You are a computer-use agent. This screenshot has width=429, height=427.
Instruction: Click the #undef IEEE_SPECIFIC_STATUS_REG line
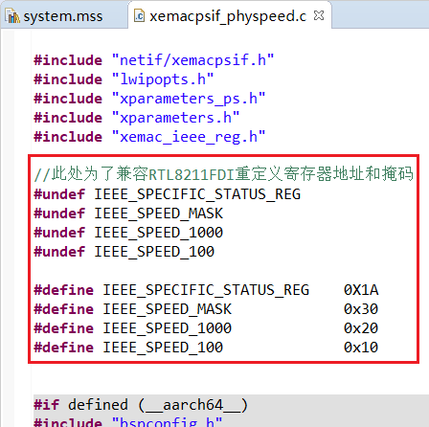click(168, 194)
